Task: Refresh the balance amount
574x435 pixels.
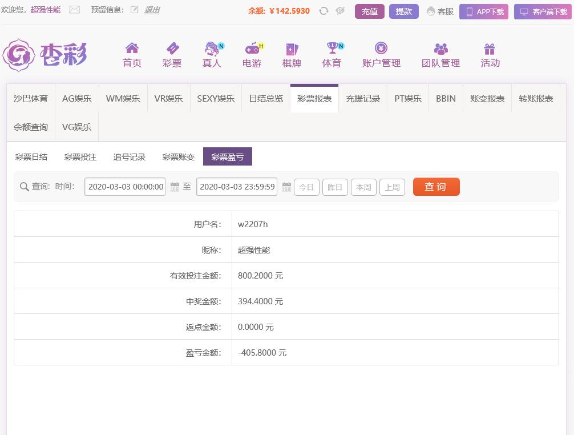Action: 324,11
